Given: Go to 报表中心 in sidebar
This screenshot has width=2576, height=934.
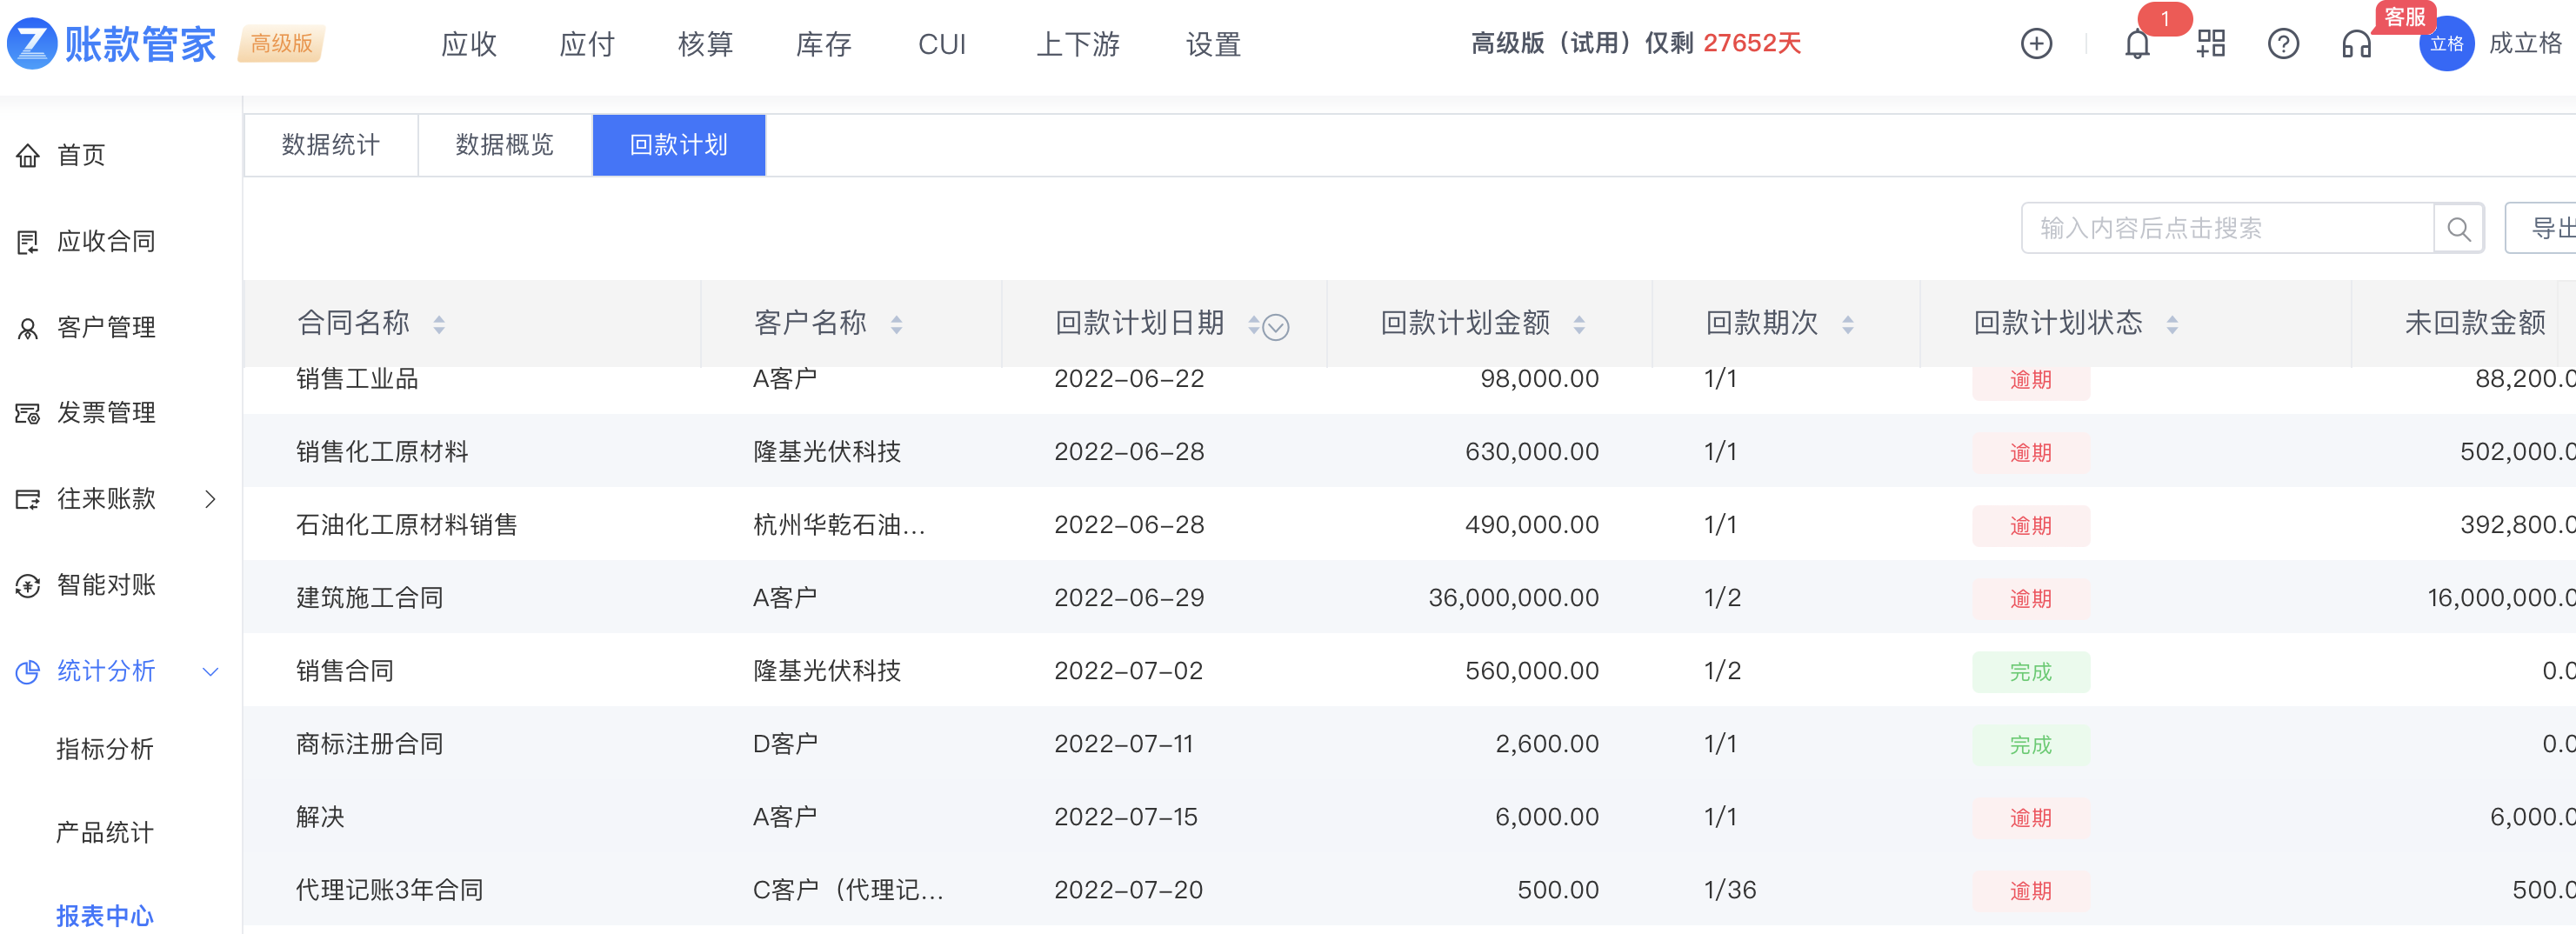Looking at the screenshot, I should [x=105, y=914].
